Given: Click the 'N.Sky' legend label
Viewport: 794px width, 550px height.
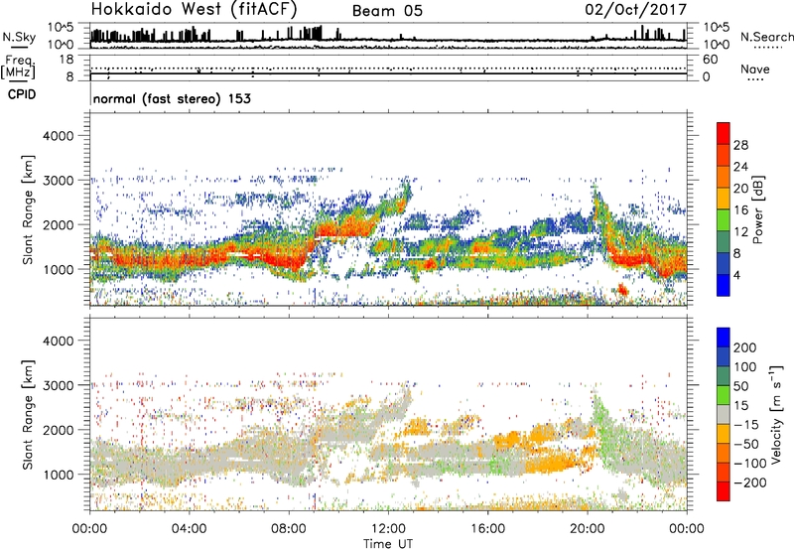Looking at the screenshot, I should point(19,38).
